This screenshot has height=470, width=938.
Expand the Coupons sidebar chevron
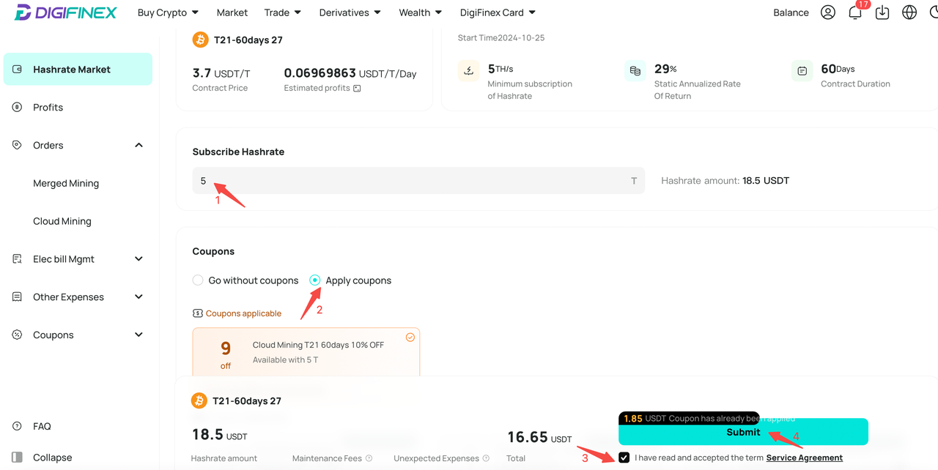[x=139, y=335]
